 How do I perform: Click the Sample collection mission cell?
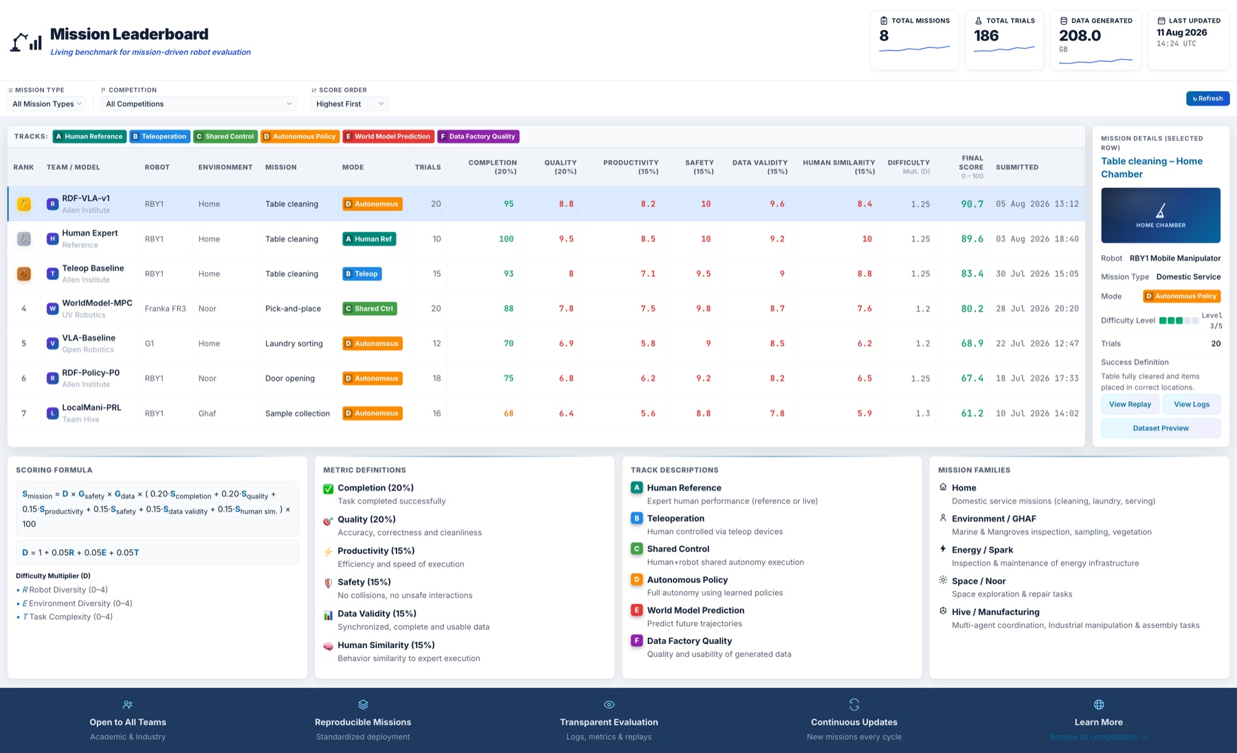[x=298, y=413]
